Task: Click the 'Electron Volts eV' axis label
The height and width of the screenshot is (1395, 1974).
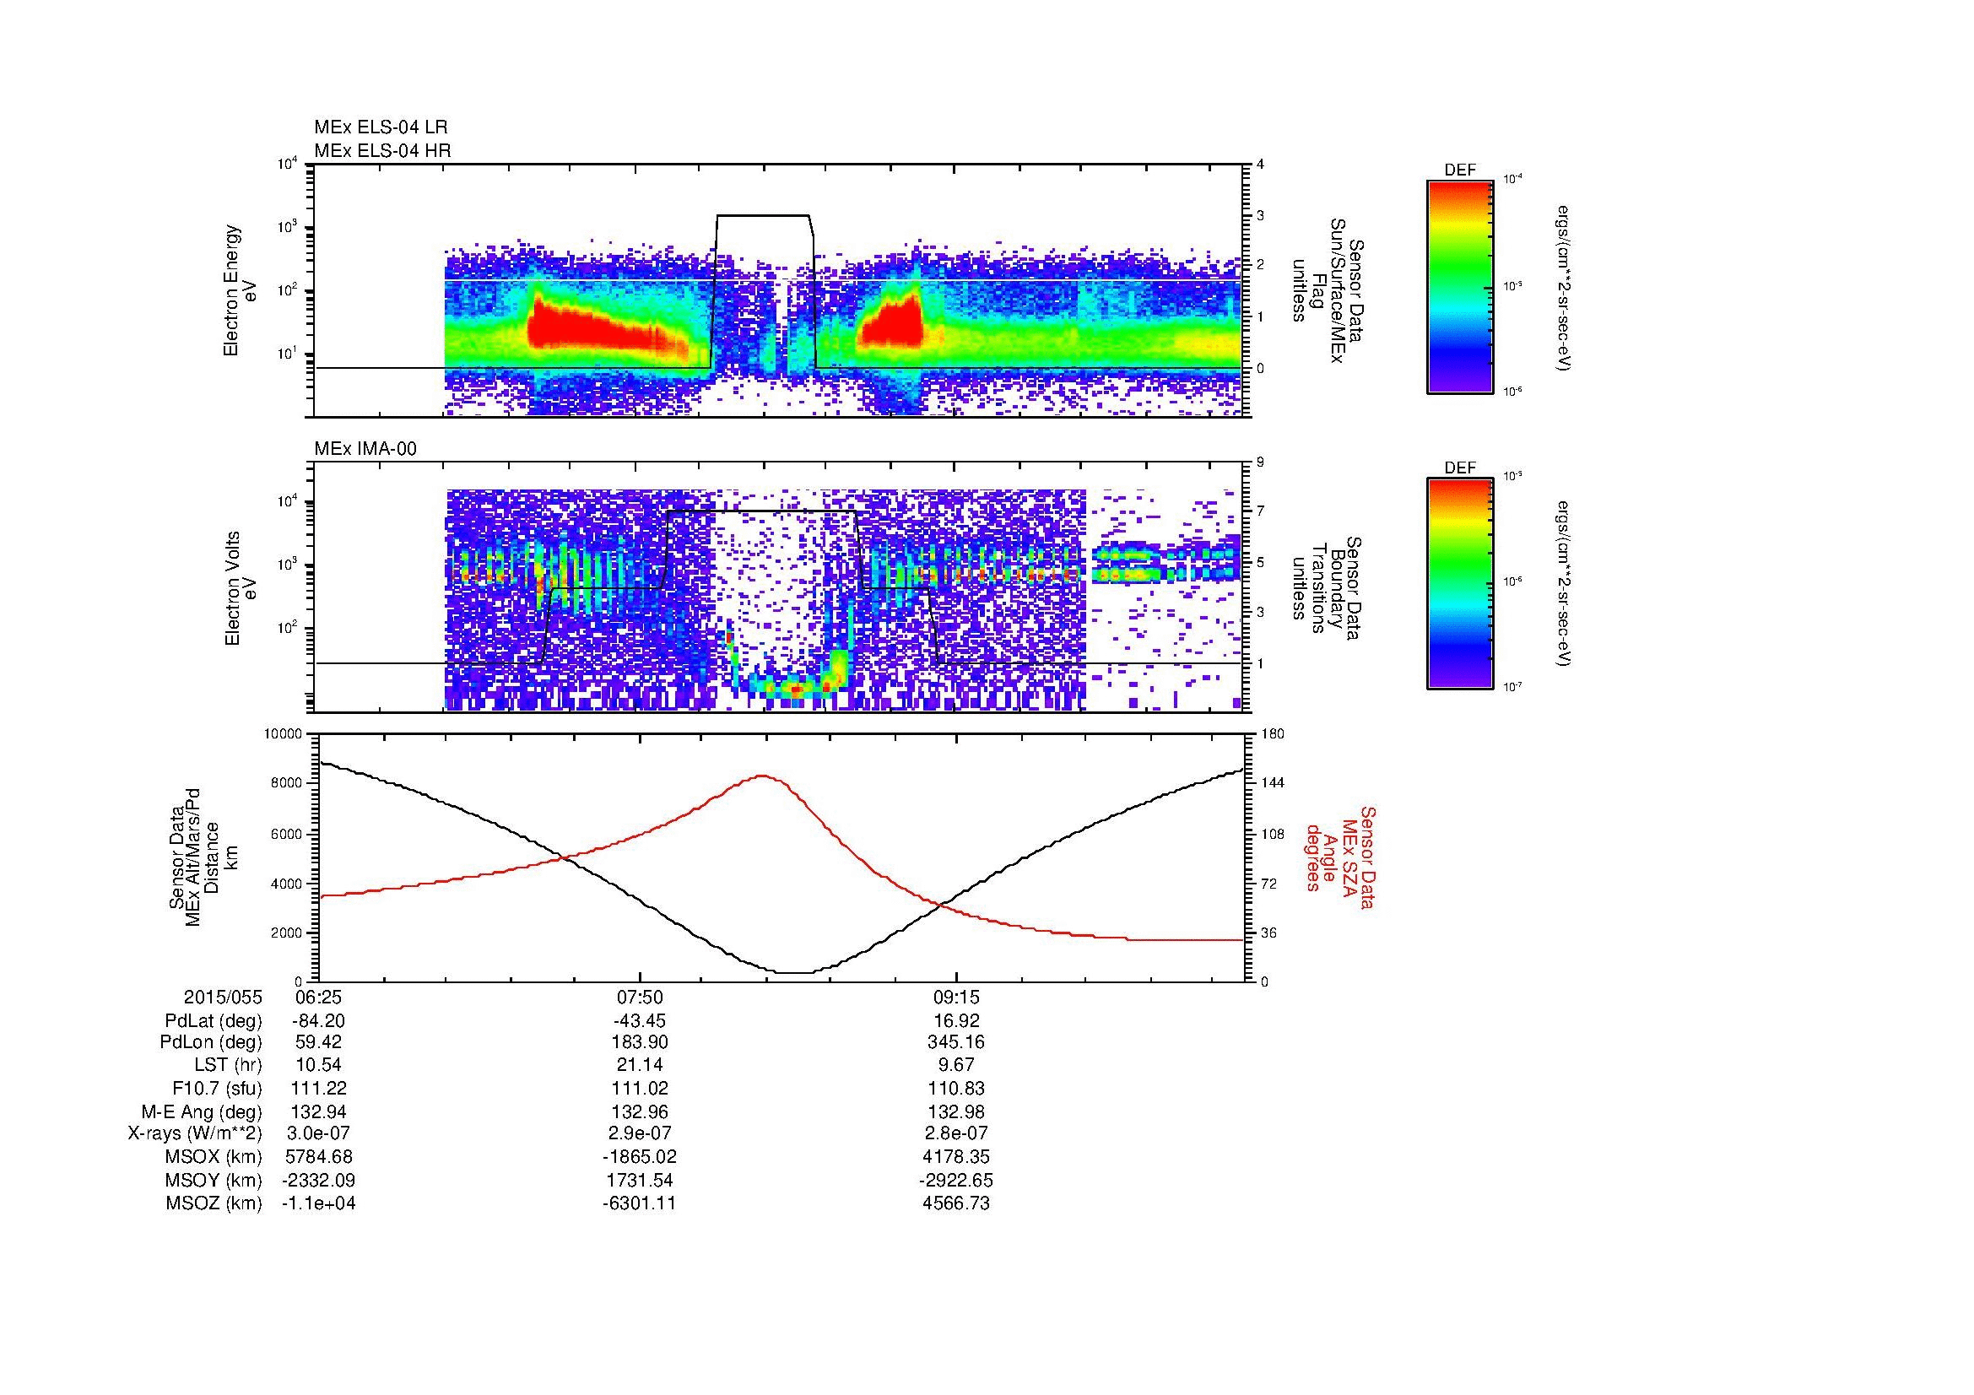Action: 240,589
